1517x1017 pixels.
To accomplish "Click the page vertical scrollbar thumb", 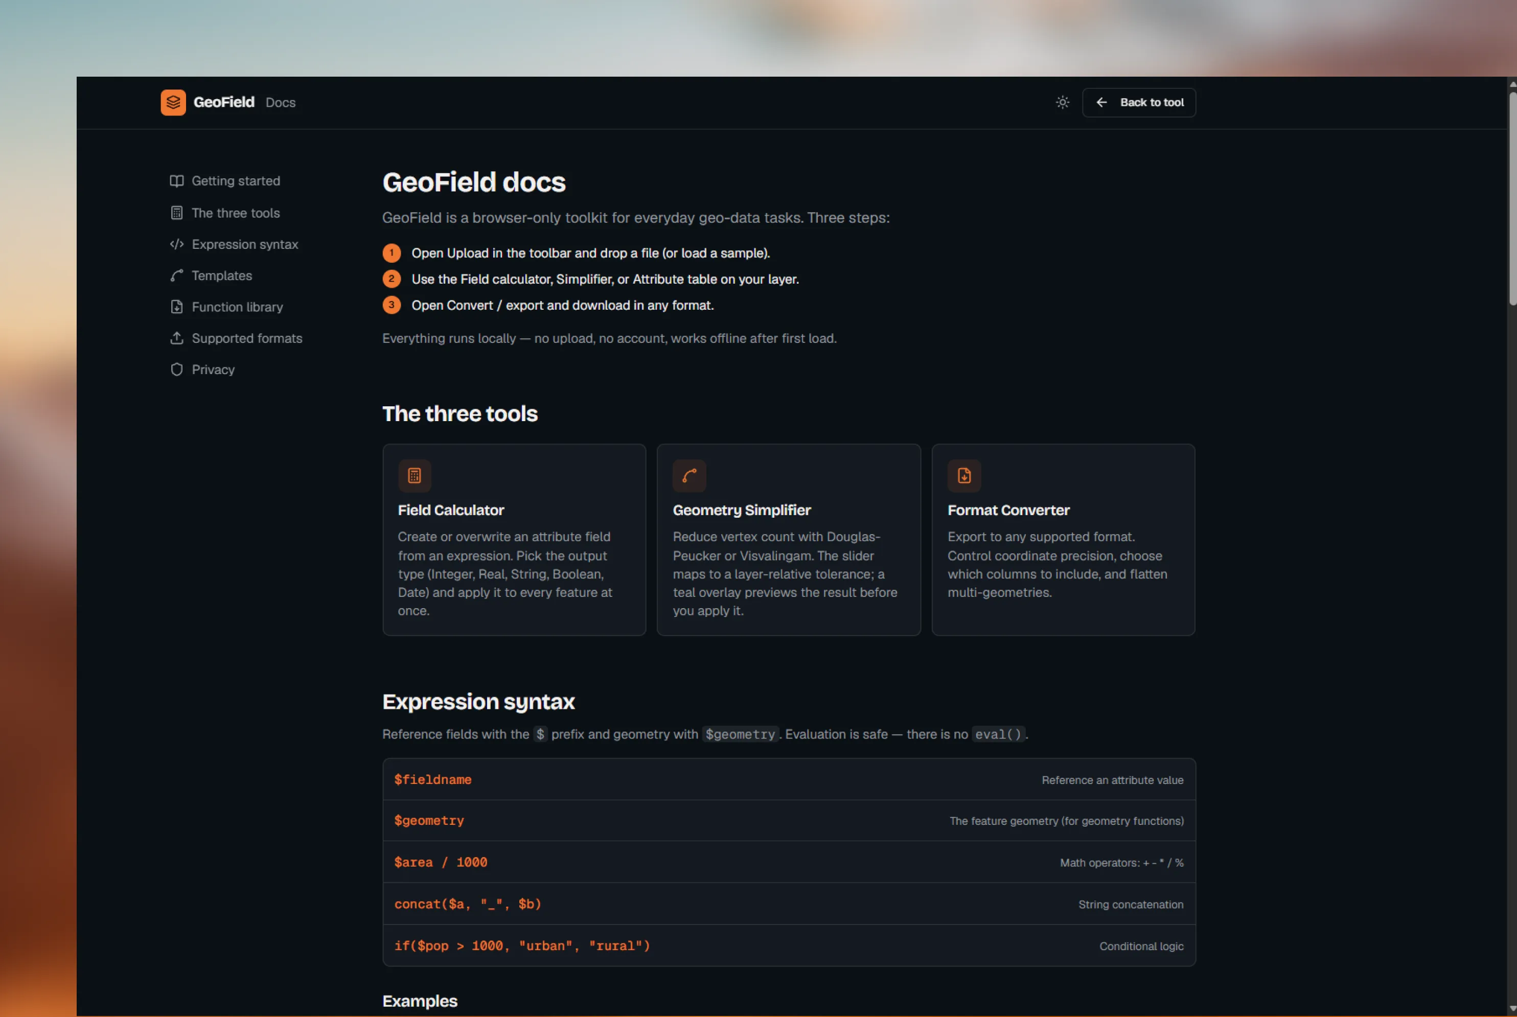I will 1512,198.
